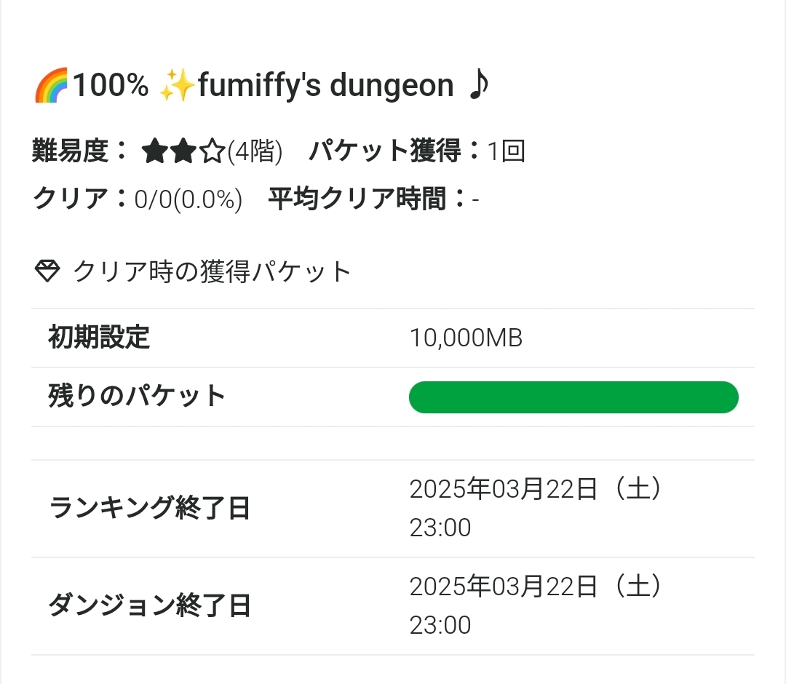Click the (4階) floor count text

pos(255,152)
